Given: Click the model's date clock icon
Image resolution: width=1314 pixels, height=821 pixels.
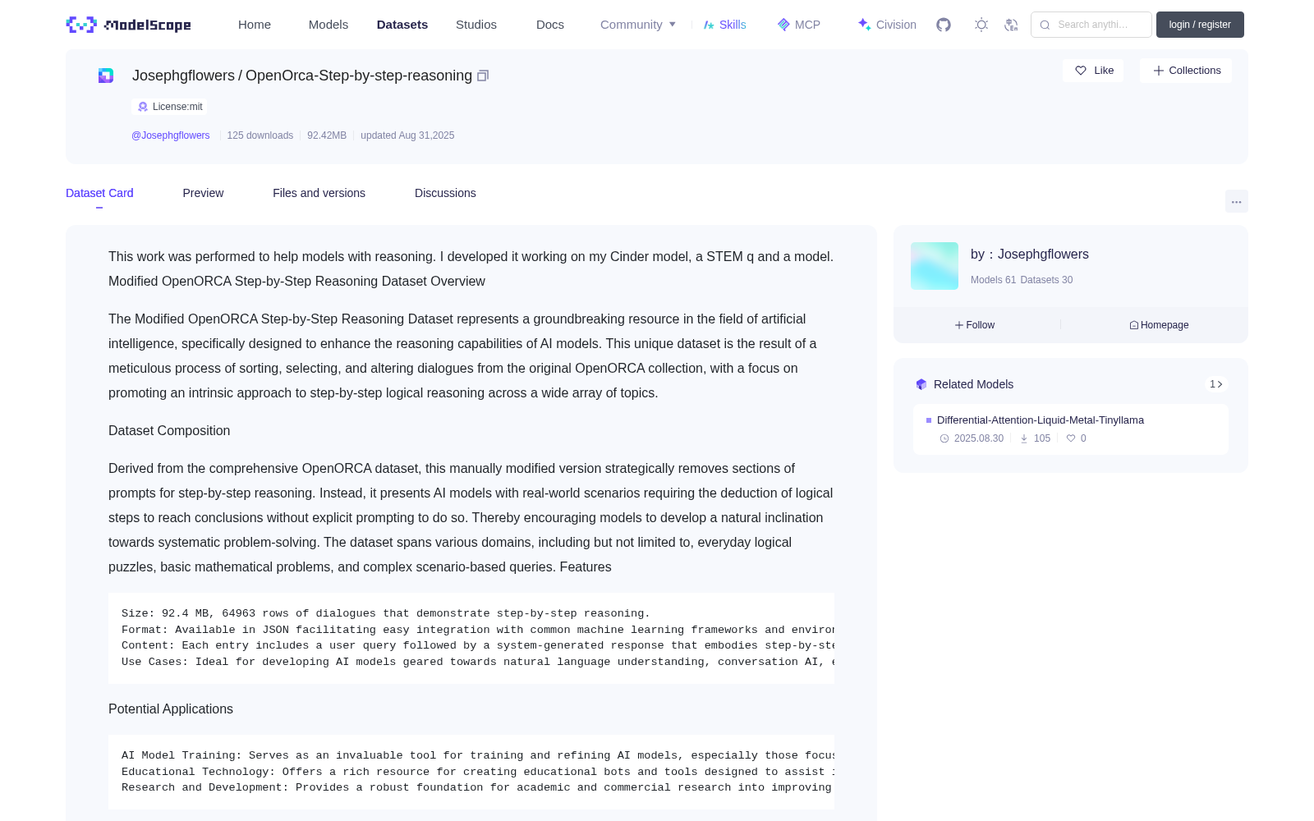Looking at the screenshot, I should (944, 438).
